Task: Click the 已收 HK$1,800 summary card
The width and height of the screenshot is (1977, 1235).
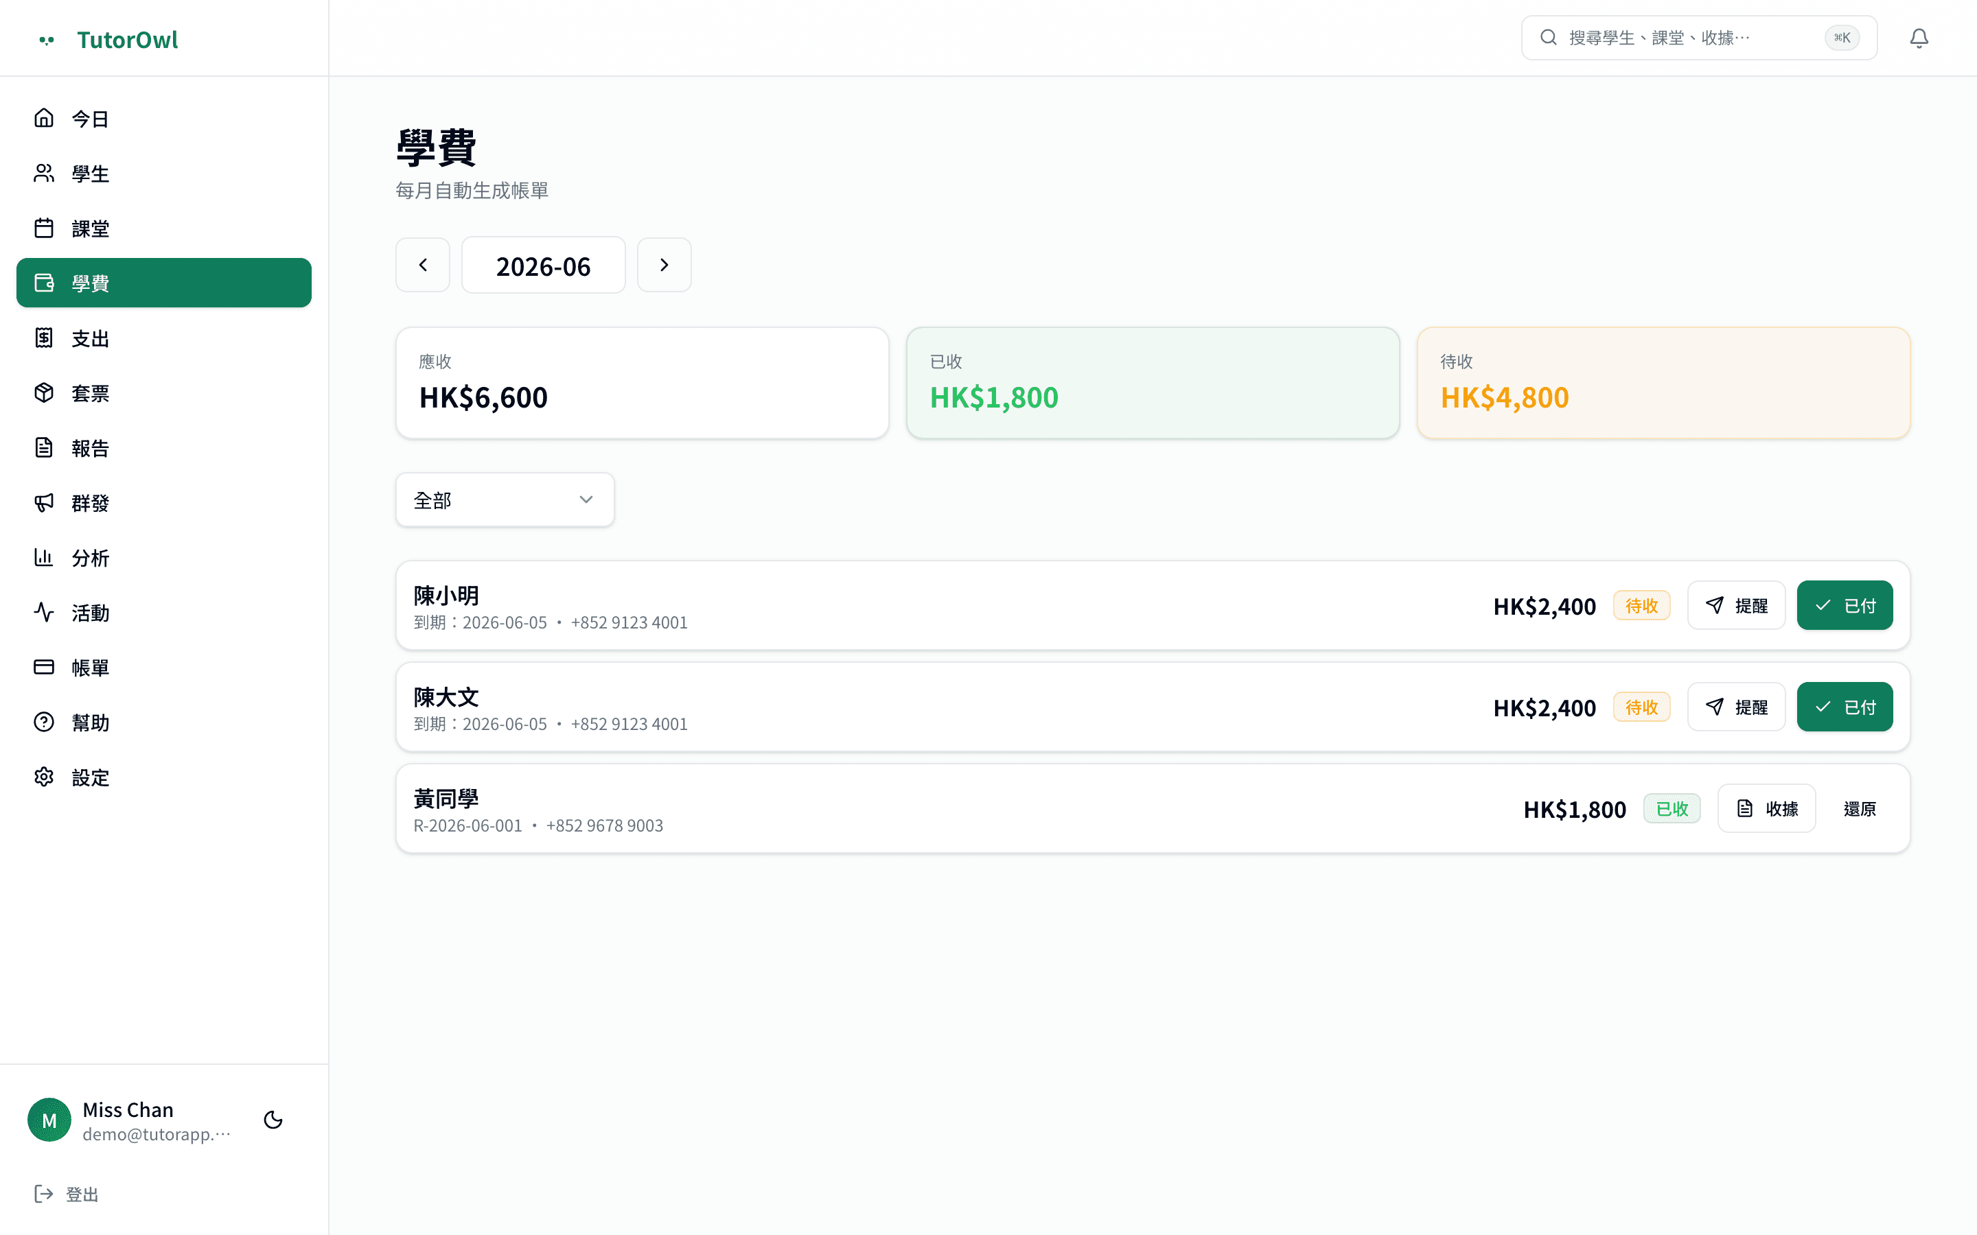Action: click(1153, 383)
